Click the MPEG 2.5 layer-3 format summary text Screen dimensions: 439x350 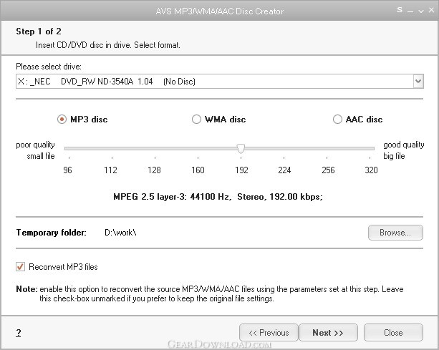point(218,197)
